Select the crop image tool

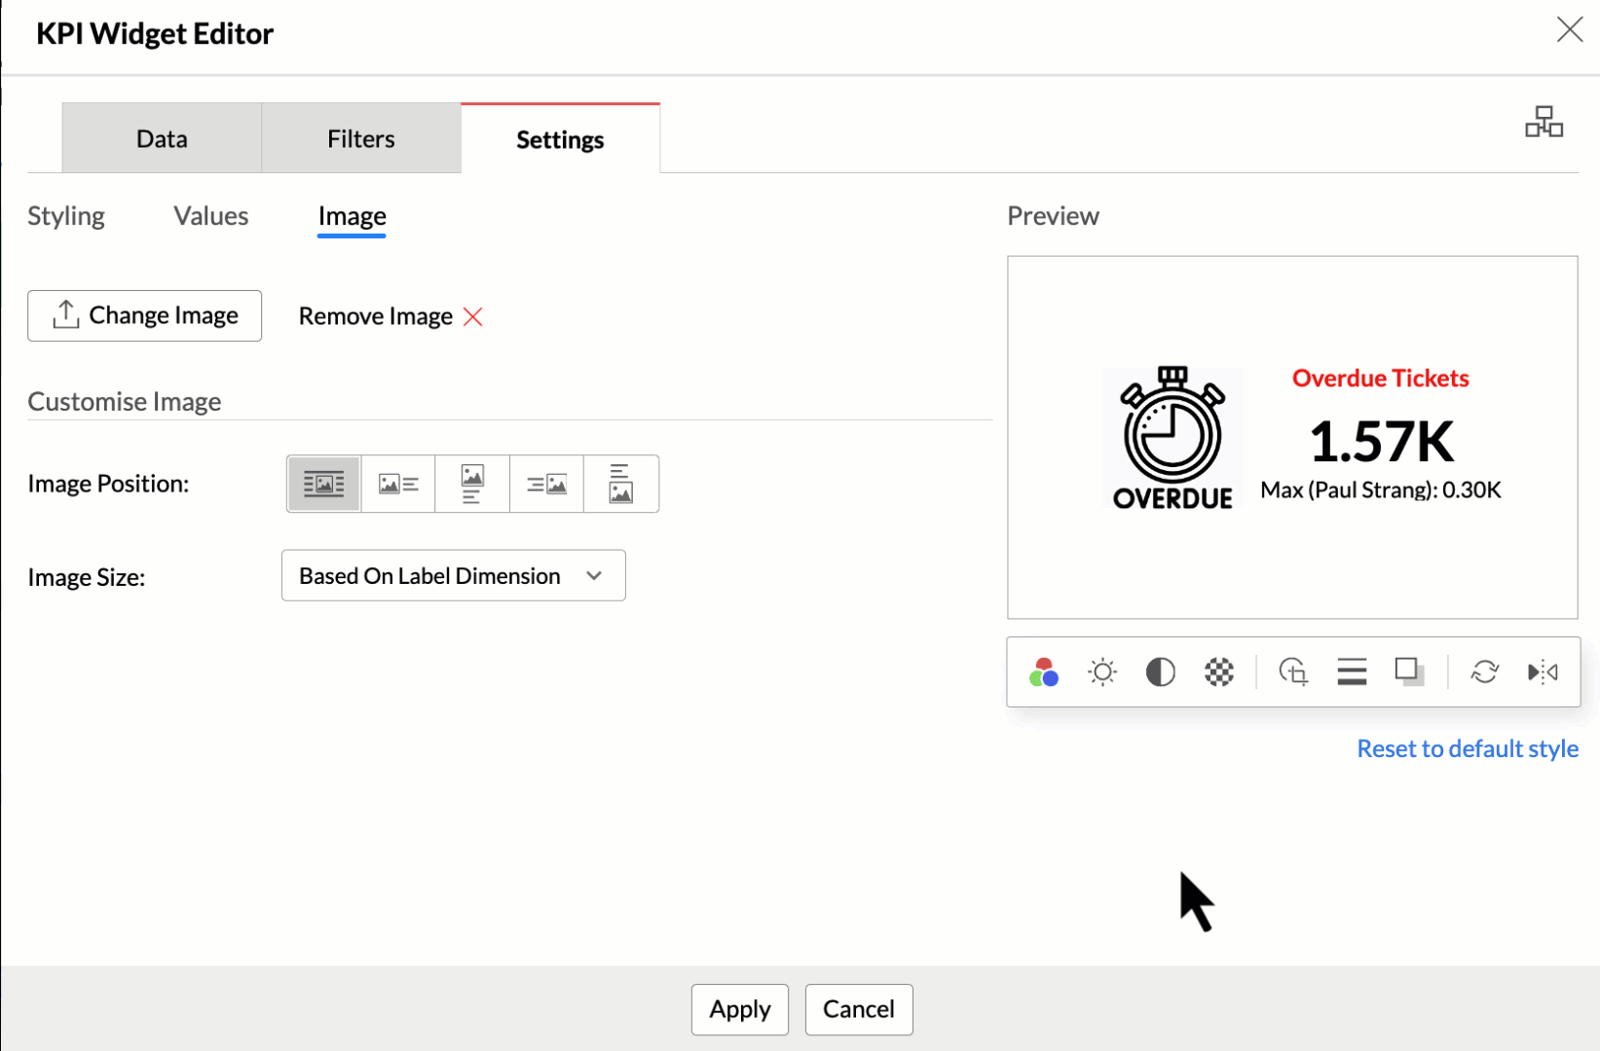pyautogui.click(x=1293, y=671)
